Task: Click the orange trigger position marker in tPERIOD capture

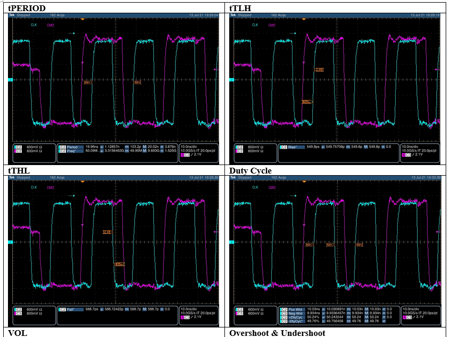Action: pos(82,19)
